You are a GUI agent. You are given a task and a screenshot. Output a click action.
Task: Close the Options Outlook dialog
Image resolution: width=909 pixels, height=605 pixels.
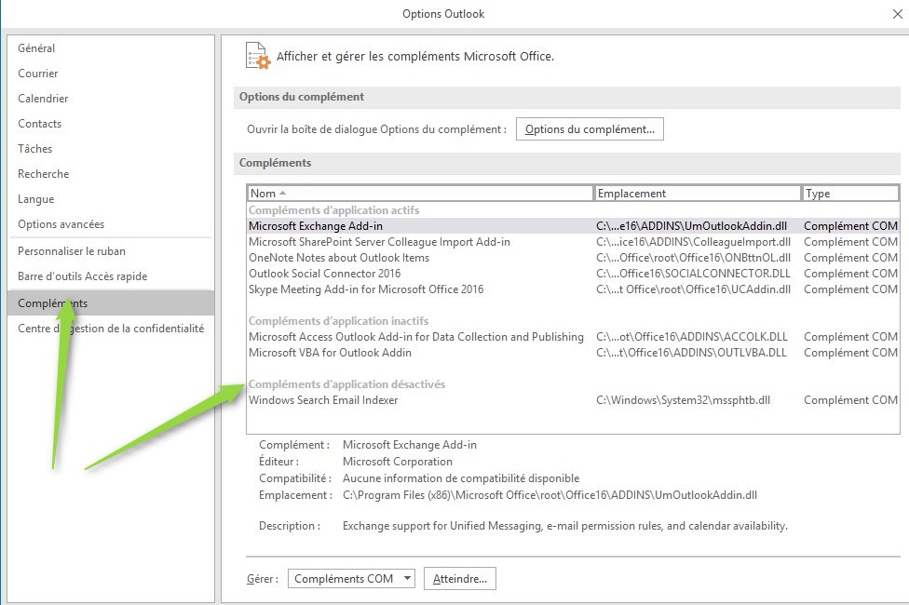[x=897, y=14]
